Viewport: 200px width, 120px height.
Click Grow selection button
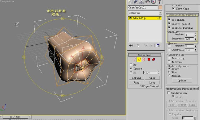coord(152,78)
